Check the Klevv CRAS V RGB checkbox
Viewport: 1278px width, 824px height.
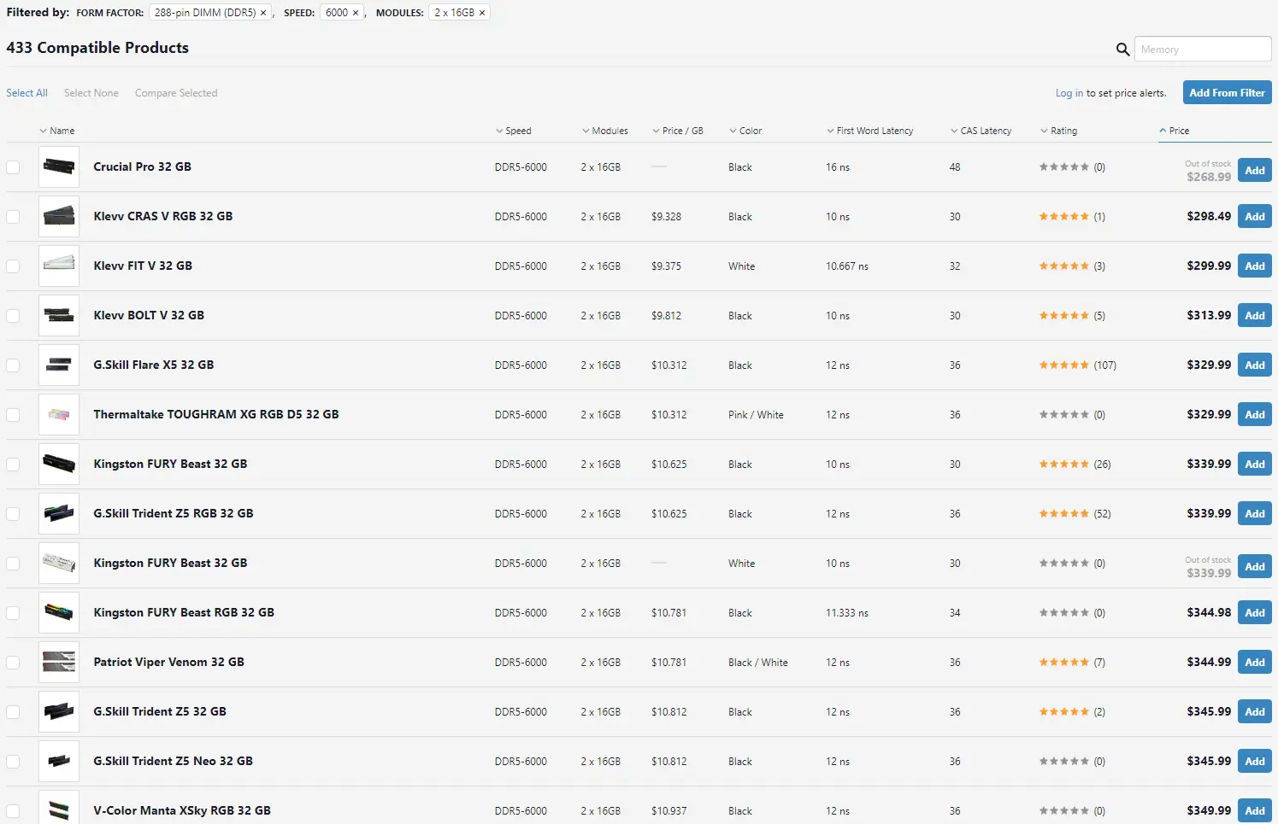coord(13,217)
